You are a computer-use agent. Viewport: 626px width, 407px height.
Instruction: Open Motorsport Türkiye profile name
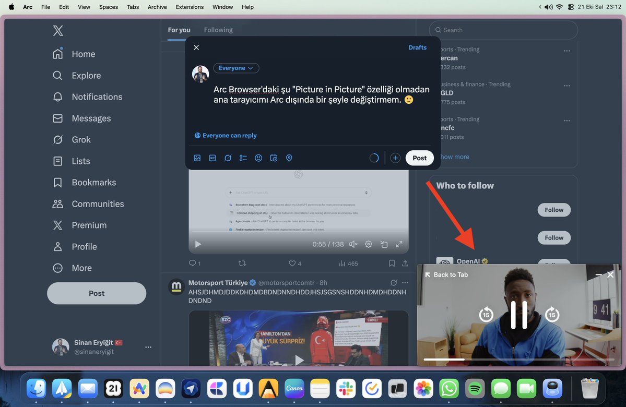[x=218, y=283]
